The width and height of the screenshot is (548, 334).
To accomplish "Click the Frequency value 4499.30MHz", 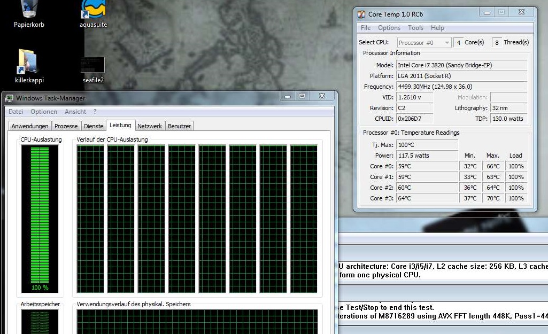I will click(x=461, y=87).
